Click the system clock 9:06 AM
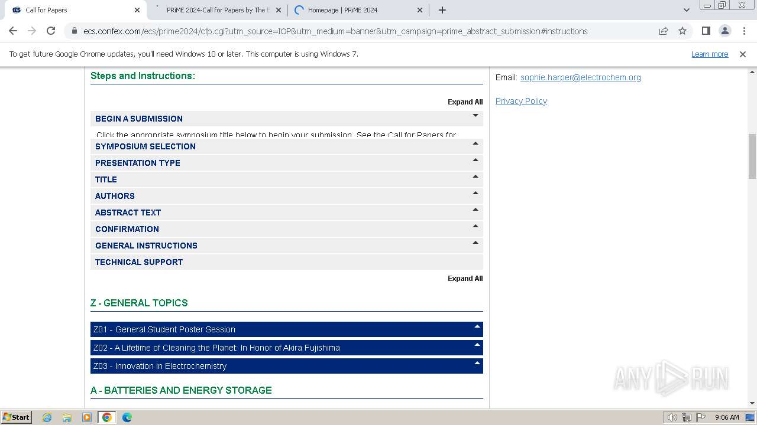The width and height of the screenshot is (757, 425). [727, 417]
